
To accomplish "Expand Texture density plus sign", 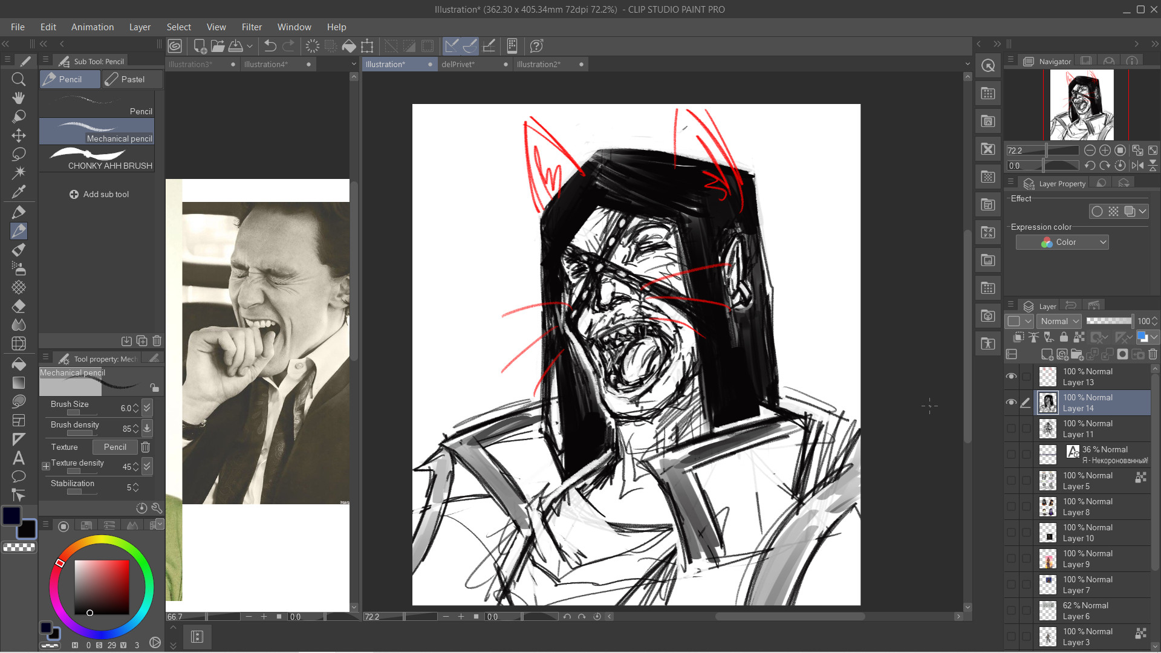I will point(46,466).
